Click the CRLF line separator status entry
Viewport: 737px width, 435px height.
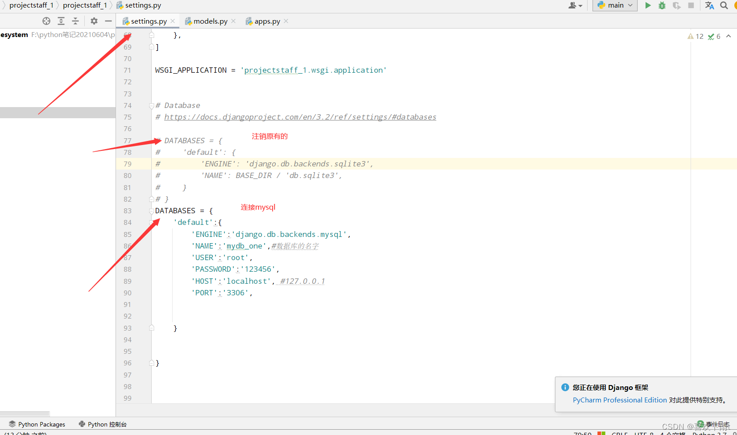619,433
